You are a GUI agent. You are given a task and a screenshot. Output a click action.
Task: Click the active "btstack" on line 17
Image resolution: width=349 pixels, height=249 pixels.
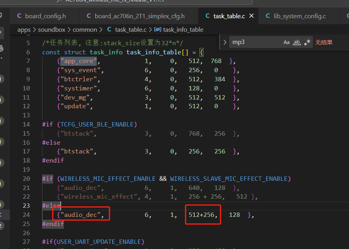click(x=77, y=151)
